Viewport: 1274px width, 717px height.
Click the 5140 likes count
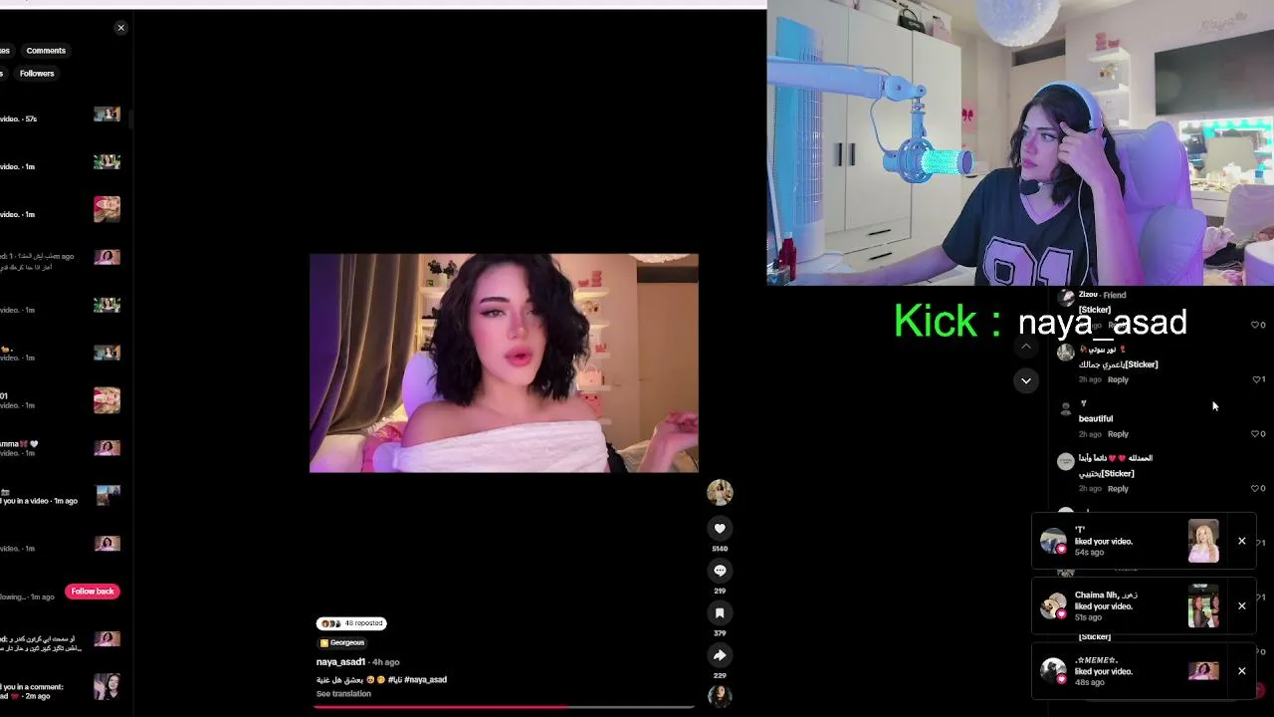pos(720,549)
